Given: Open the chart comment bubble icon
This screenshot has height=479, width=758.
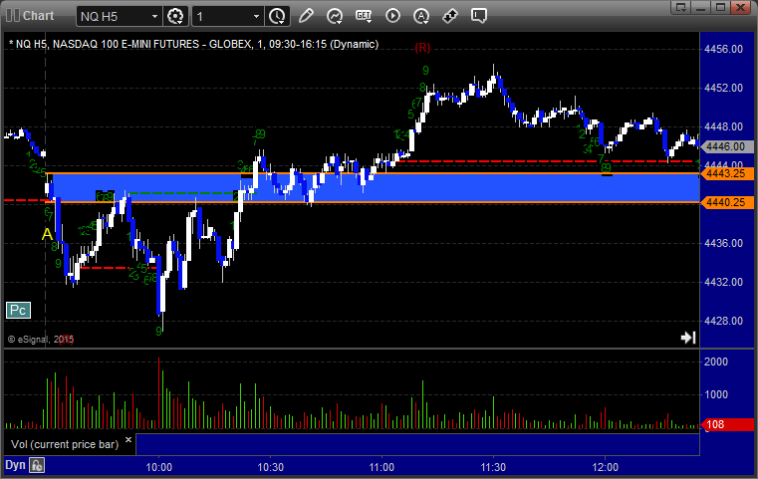Looking at the screenshot, I should coord(479,16).
